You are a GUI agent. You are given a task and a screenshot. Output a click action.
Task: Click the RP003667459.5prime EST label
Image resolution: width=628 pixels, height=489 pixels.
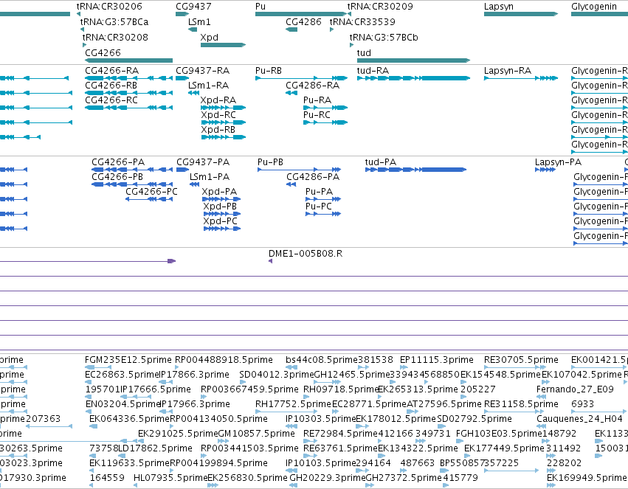coord(249,389)
